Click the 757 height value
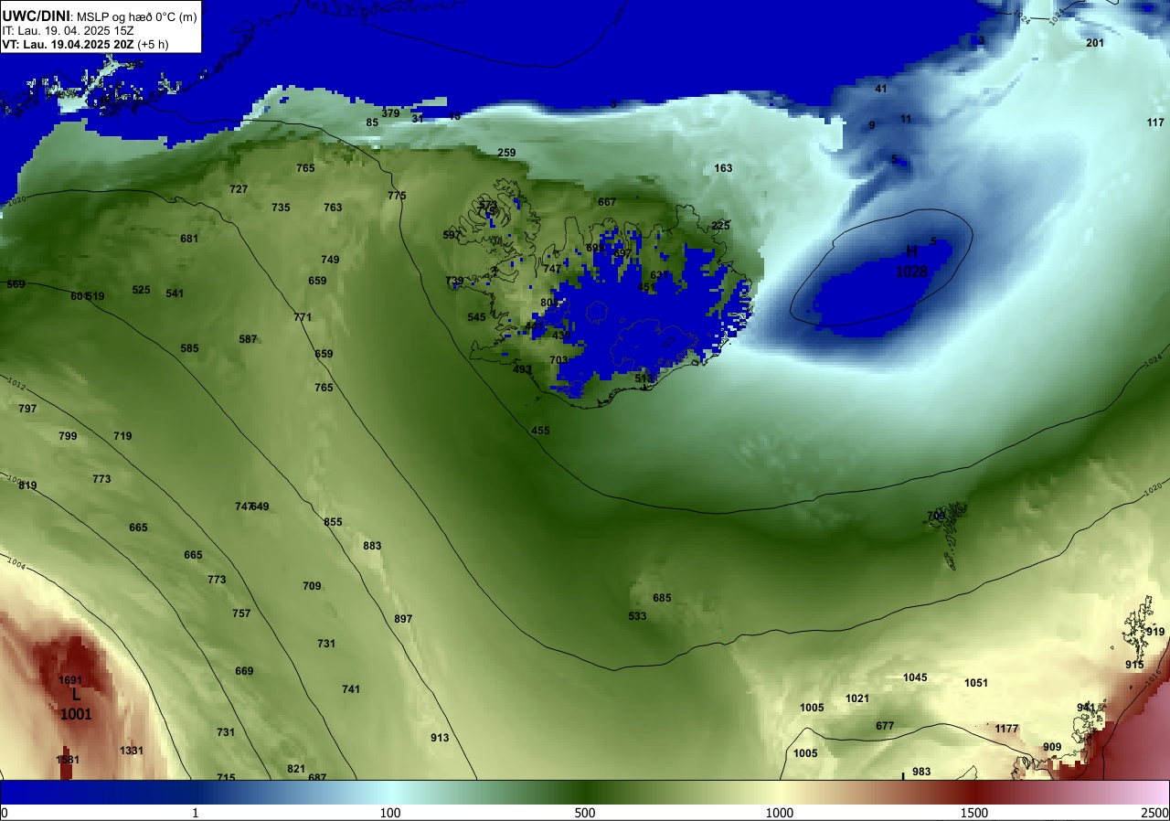Viewport: 1170px width, 821px height. click(x=241, y=613)
